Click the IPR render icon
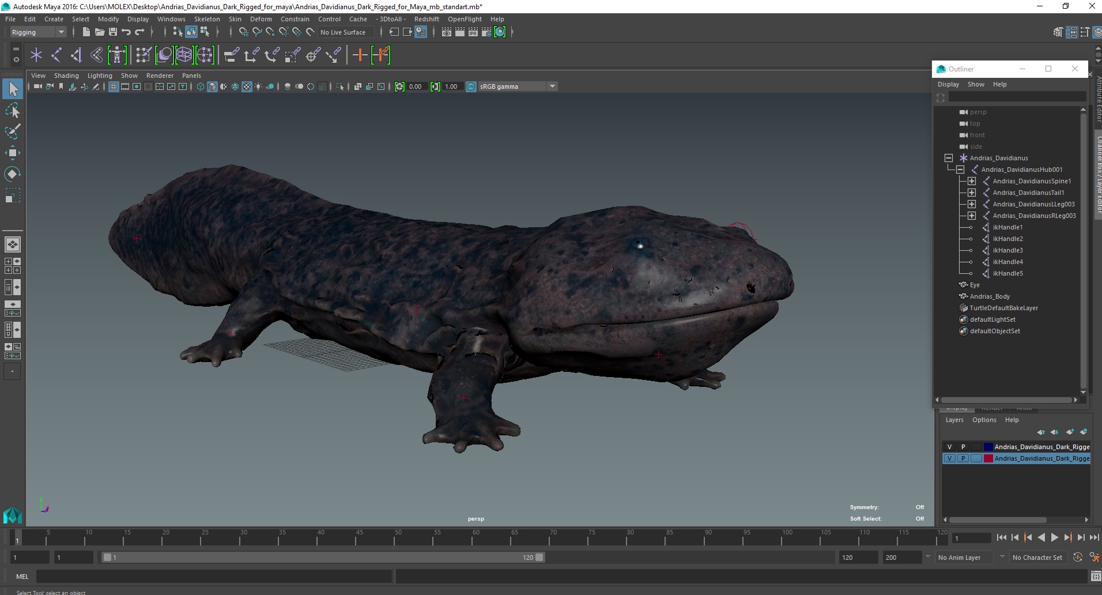 click(x=473, y=32)
